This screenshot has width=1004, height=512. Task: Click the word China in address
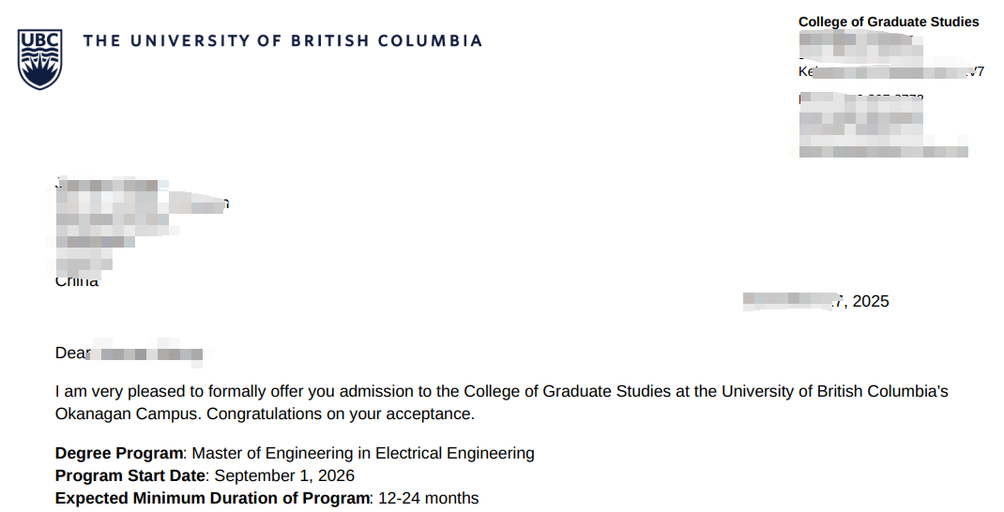click(77, 280)
